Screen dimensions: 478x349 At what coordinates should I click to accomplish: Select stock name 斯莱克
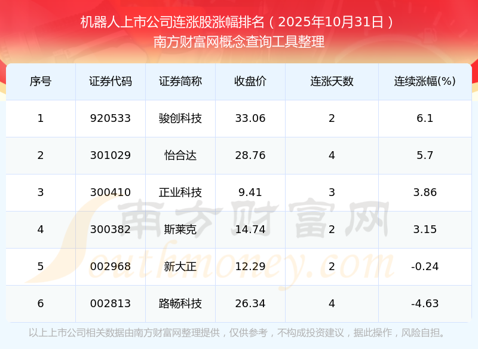pyautogui.click(x=180, y=229)
